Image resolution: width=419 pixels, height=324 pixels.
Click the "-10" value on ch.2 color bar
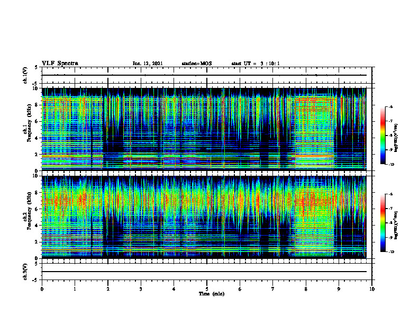(x=391, y=251)
